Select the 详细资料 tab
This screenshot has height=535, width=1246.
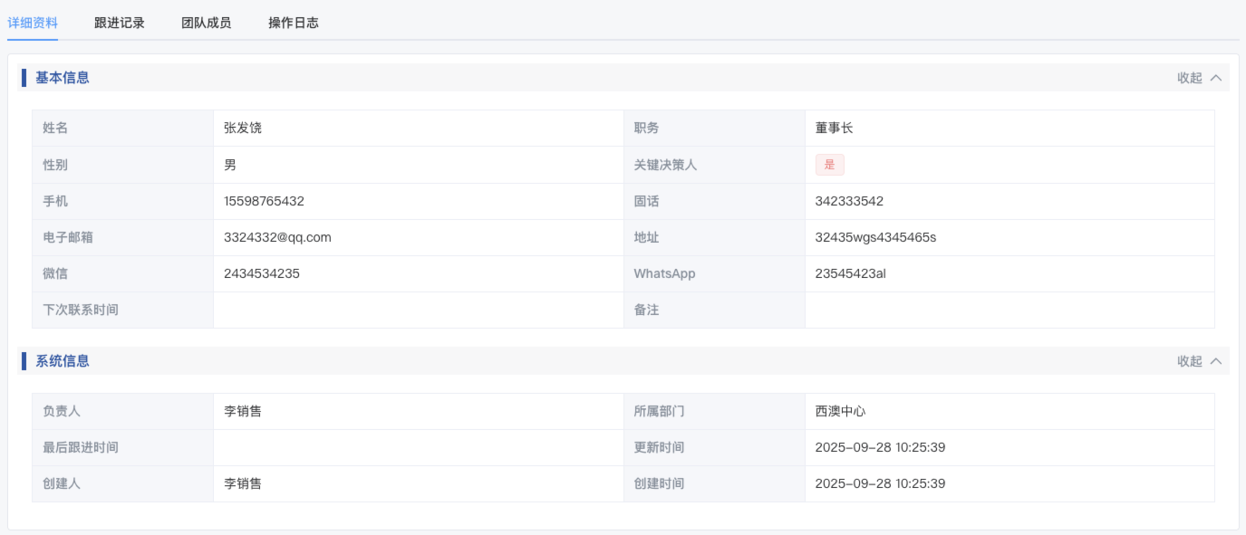(x=33, y=23)
